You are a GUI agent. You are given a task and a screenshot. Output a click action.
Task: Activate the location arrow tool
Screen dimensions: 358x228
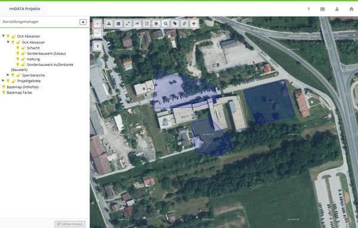pyautogui.click(x=137, y=23)
